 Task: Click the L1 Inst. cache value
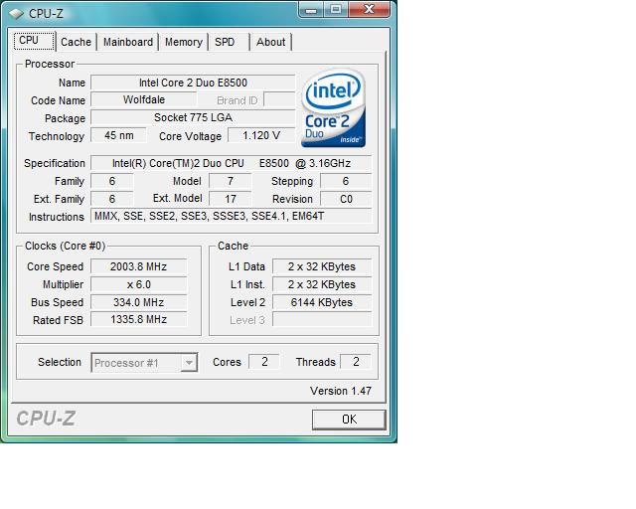322,284
